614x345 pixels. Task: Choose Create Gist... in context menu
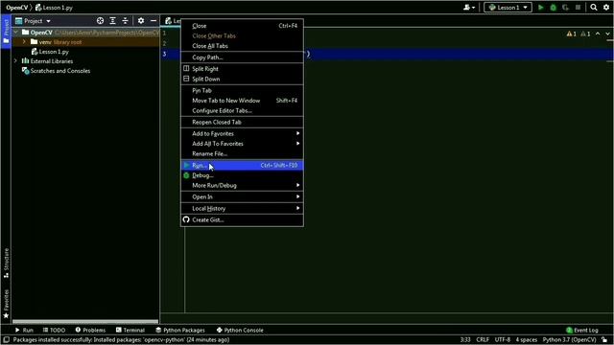(242, 219)
